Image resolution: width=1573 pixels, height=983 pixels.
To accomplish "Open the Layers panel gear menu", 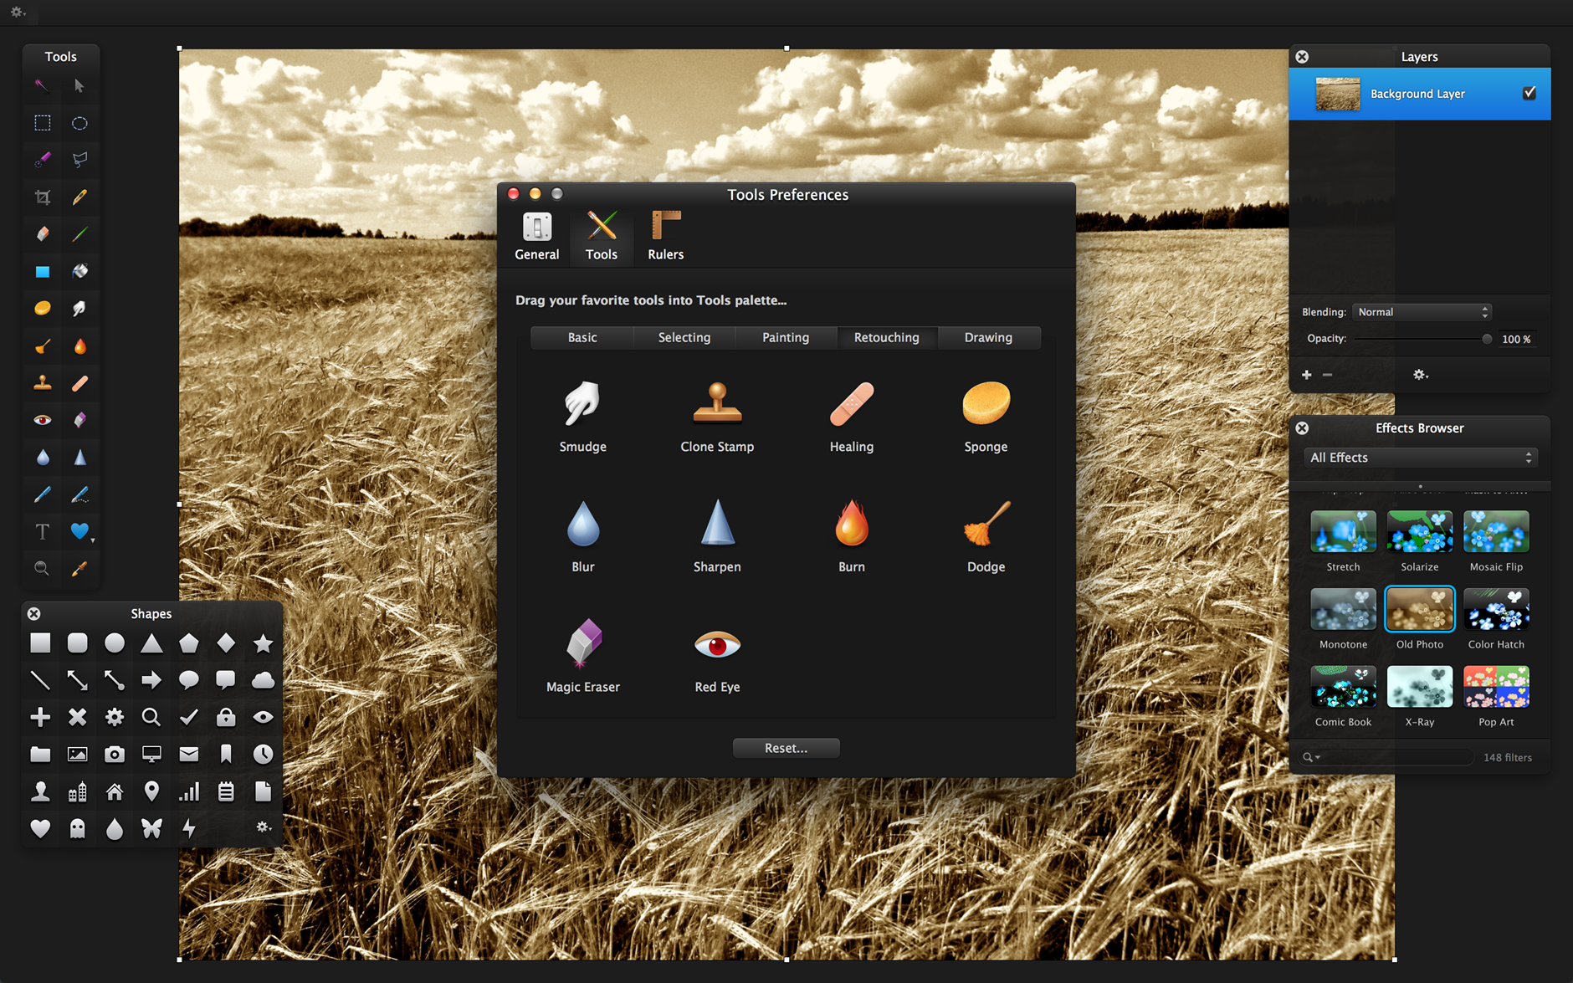I will click(x=1420, y=375).
